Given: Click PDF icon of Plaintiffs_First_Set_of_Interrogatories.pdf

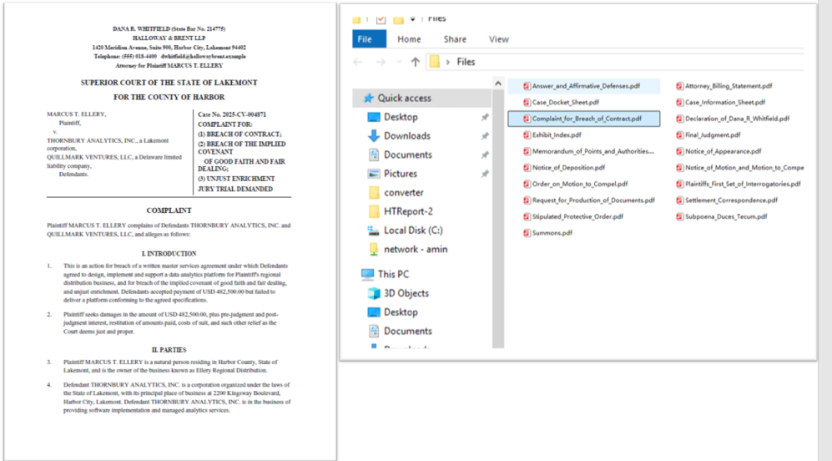Looking at the screenshot, I should 680,184.
